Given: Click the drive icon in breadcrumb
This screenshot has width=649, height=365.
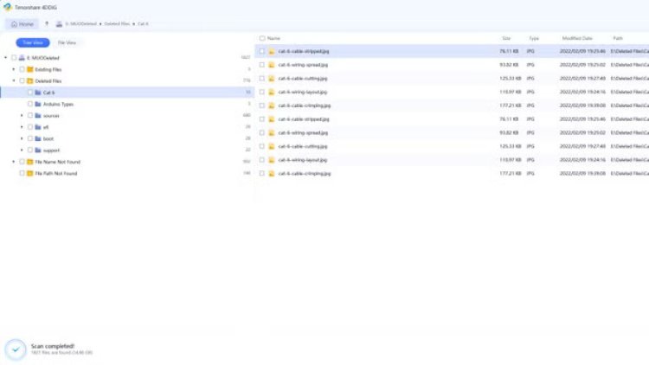Looking at the screenshot, I should (x=58, y=23).
